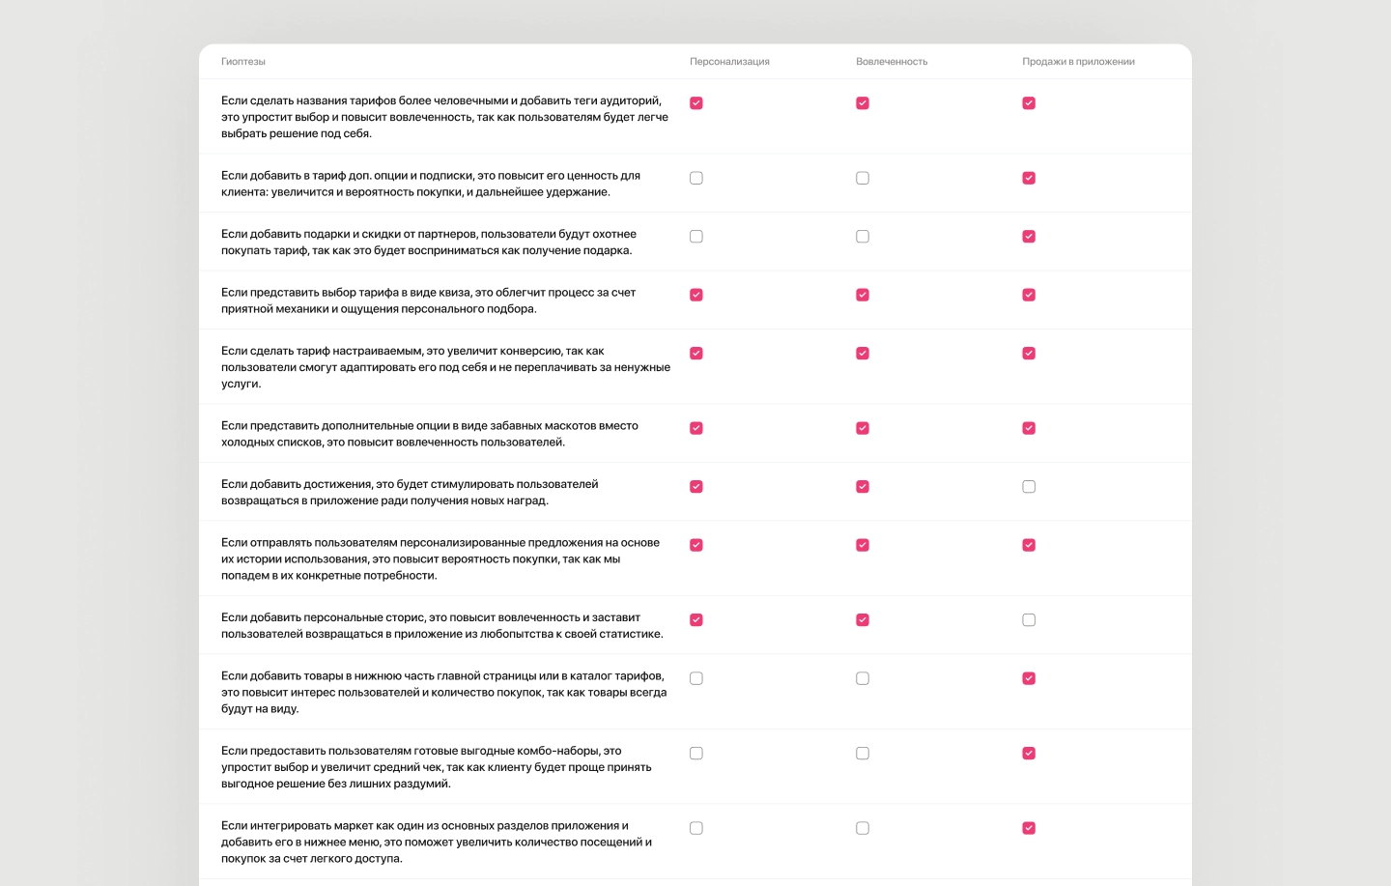Click the Продажи в приложении column header

coord(1078,62)
